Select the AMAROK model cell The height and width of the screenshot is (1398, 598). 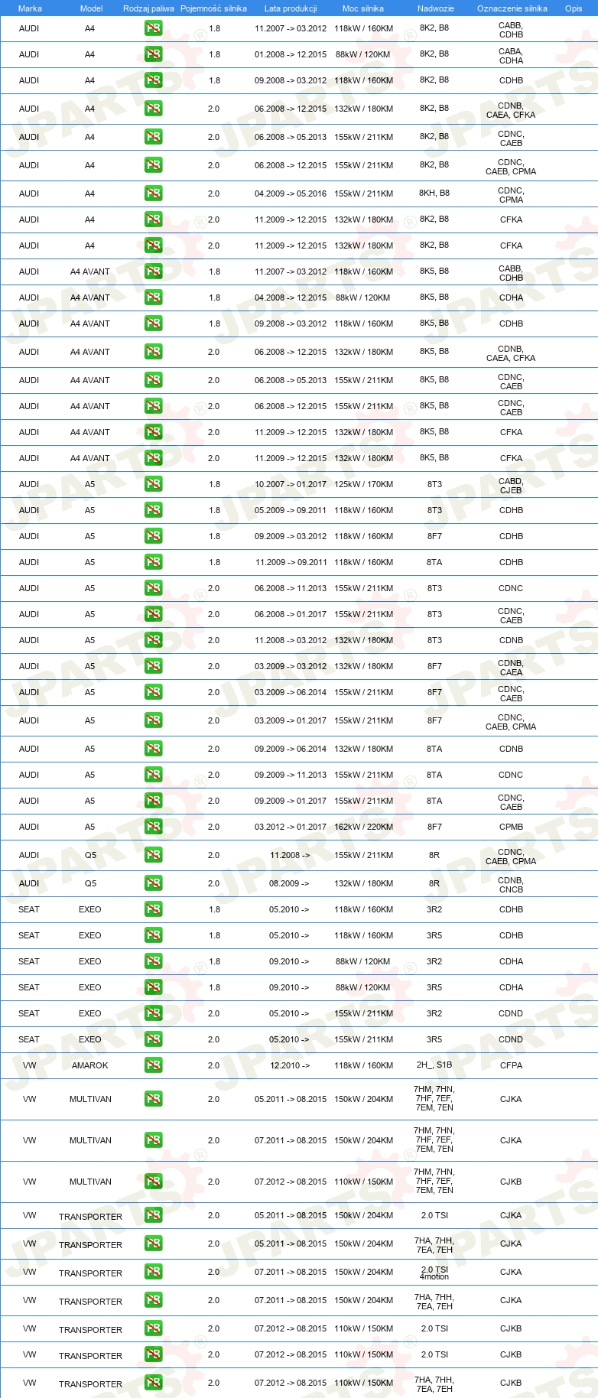[90, 1065]
